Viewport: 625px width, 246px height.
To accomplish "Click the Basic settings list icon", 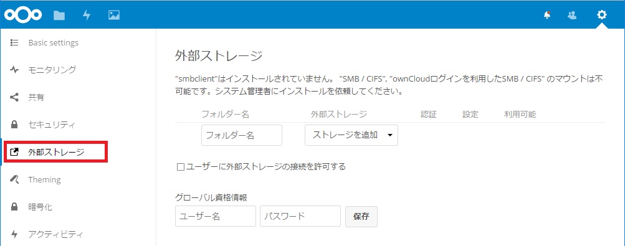I will 14,42.
